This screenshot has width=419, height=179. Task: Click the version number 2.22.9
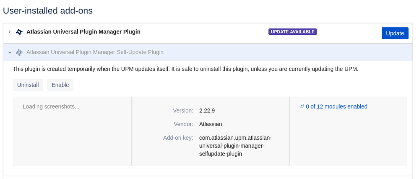tap(207, 110)
